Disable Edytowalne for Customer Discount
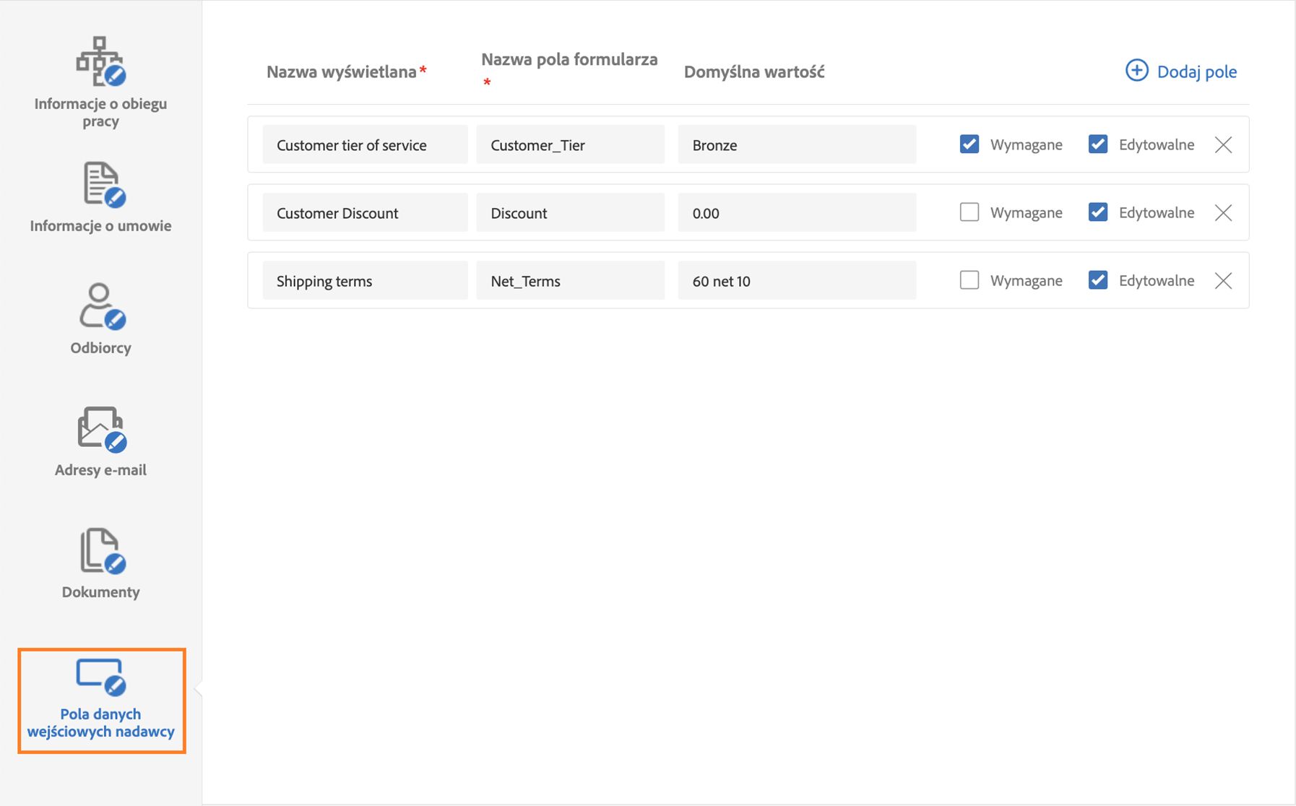The width and height of the screenshot is (1296, 806). [x=1098, y=212]
